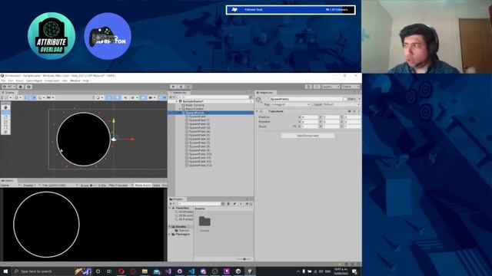This screenshot has width=492, height=276.
Task: Open the GameObject menu
Action: [x=34, y=80]
